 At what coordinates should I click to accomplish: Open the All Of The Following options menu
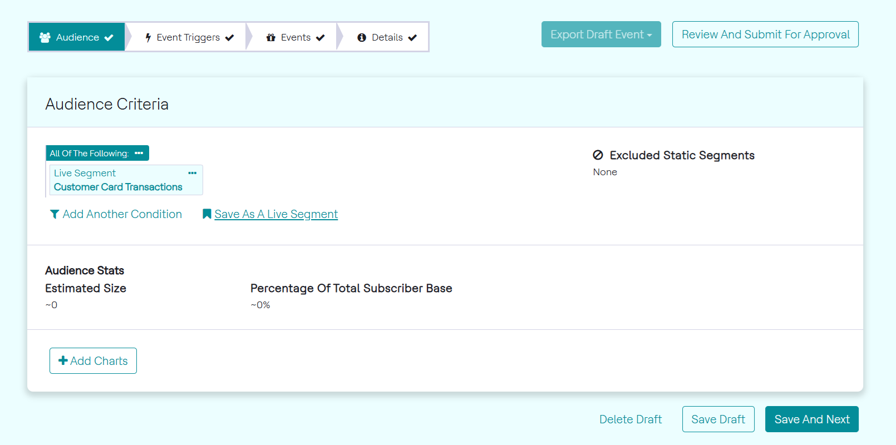click(139, 153)
